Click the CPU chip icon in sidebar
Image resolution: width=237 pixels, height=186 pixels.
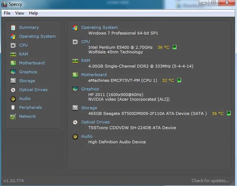(x=13, y=46)
